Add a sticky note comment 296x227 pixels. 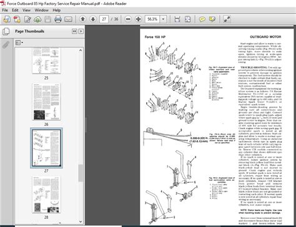(x=202, y=19)
